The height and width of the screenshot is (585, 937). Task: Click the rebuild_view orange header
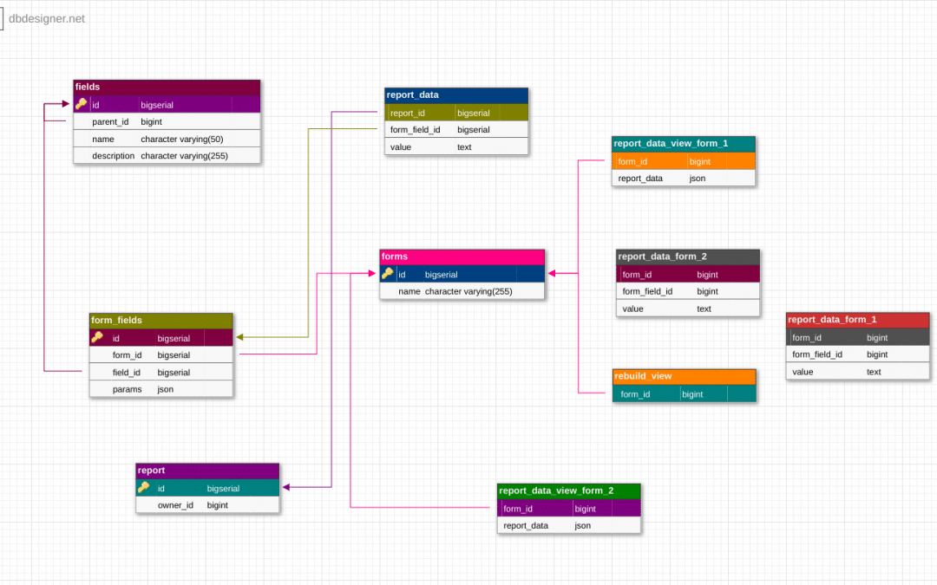click(x=683, y=376)
